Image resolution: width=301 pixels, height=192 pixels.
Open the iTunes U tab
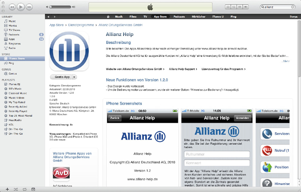click(x=218, y=17)
